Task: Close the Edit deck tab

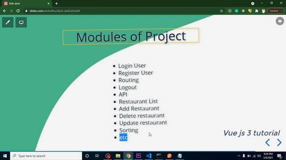Action: pos(49,4)
